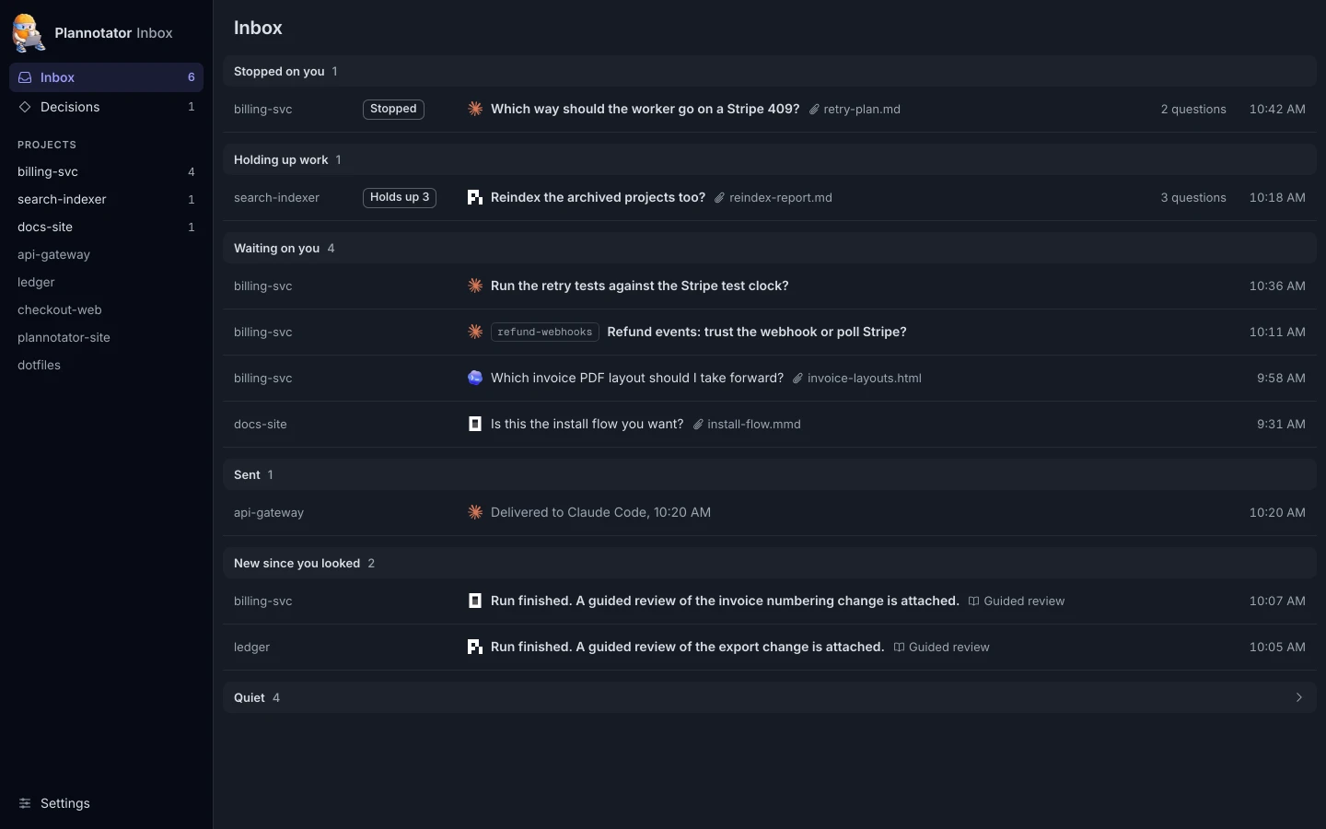Select the ledger project in sidebar
The image size is (1326, 829).
pyautogui.click(x=106, y=282)
